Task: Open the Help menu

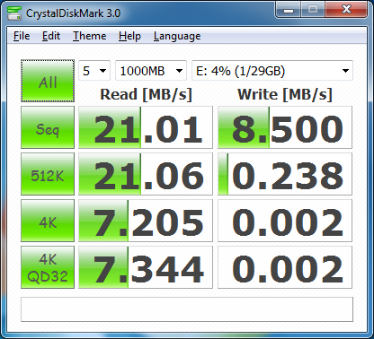Action: (x=129, y=36)
